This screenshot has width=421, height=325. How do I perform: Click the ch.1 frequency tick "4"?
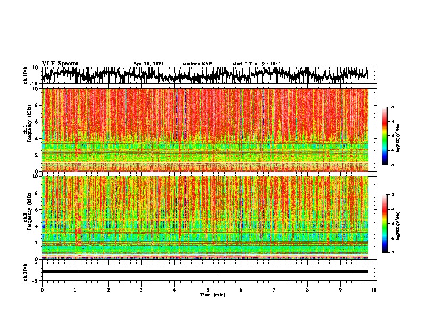37,139
